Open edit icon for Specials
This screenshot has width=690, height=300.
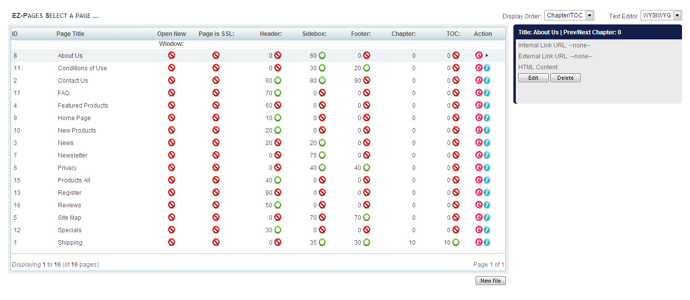tap(479, 230)
